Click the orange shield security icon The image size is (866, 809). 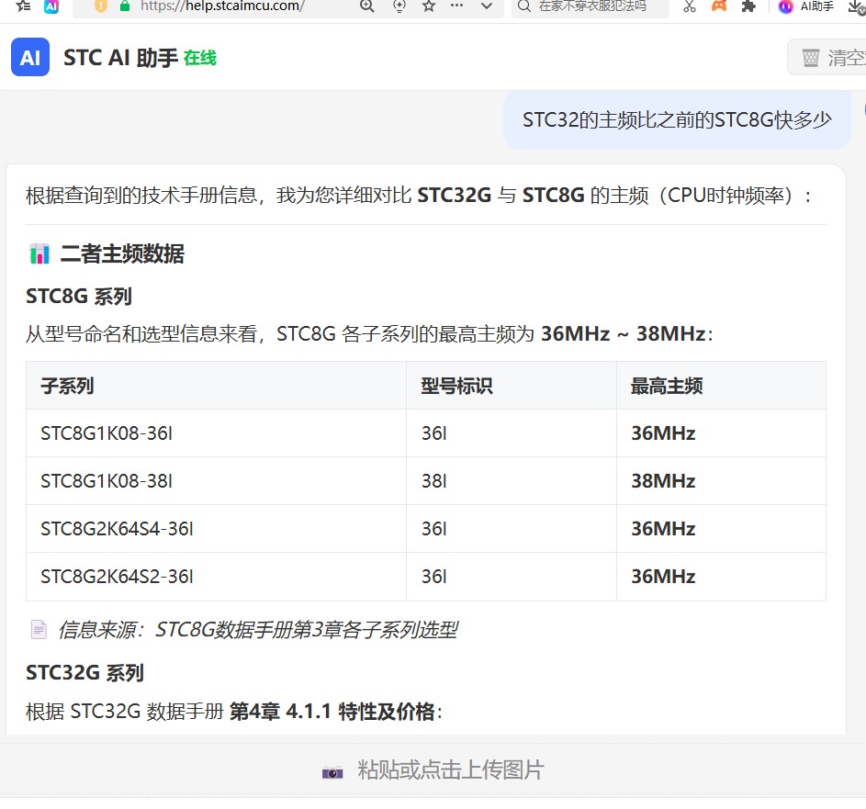point(100,6)
